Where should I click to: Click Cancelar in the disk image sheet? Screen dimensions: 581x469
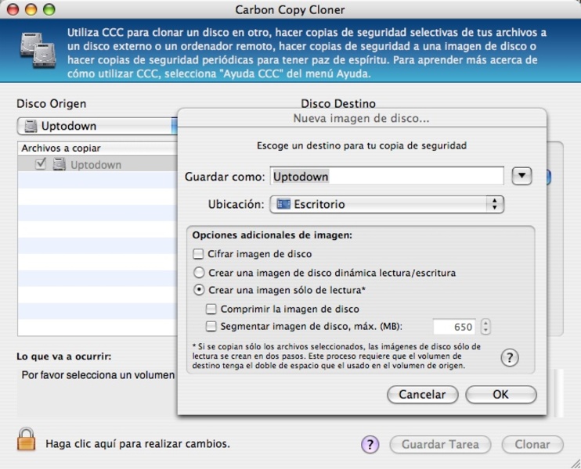click(x=422, y=394)
